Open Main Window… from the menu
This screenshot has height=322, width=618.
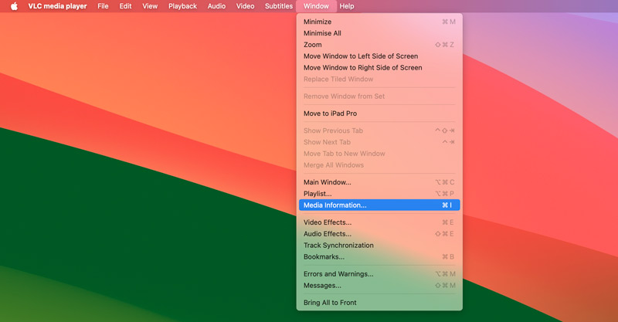[x=327, y=182]
